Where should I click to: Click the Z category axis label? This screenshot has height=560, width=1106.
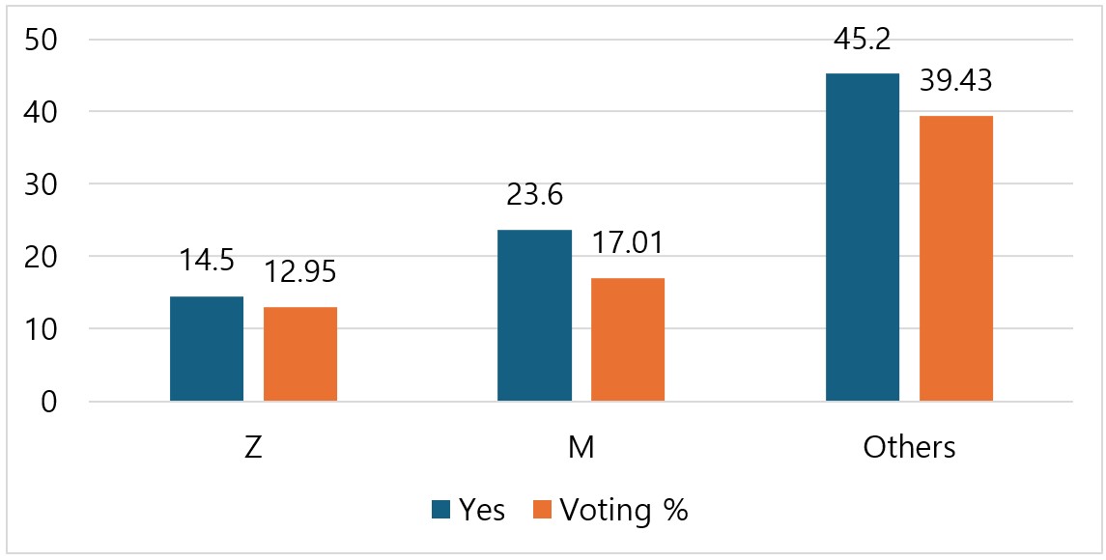253,448
